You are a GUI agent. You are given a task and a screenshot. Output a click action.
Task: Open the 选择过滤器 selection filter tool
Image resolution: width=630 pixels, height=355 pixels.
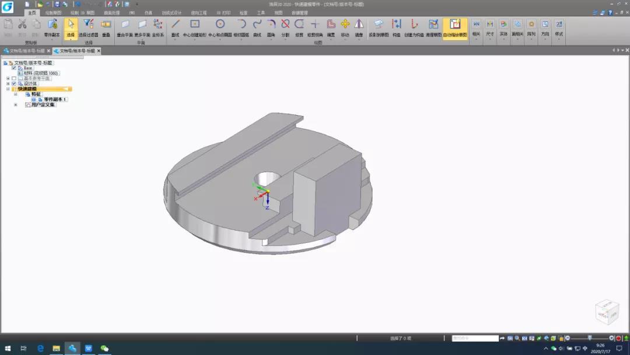[x=89, y=28]
